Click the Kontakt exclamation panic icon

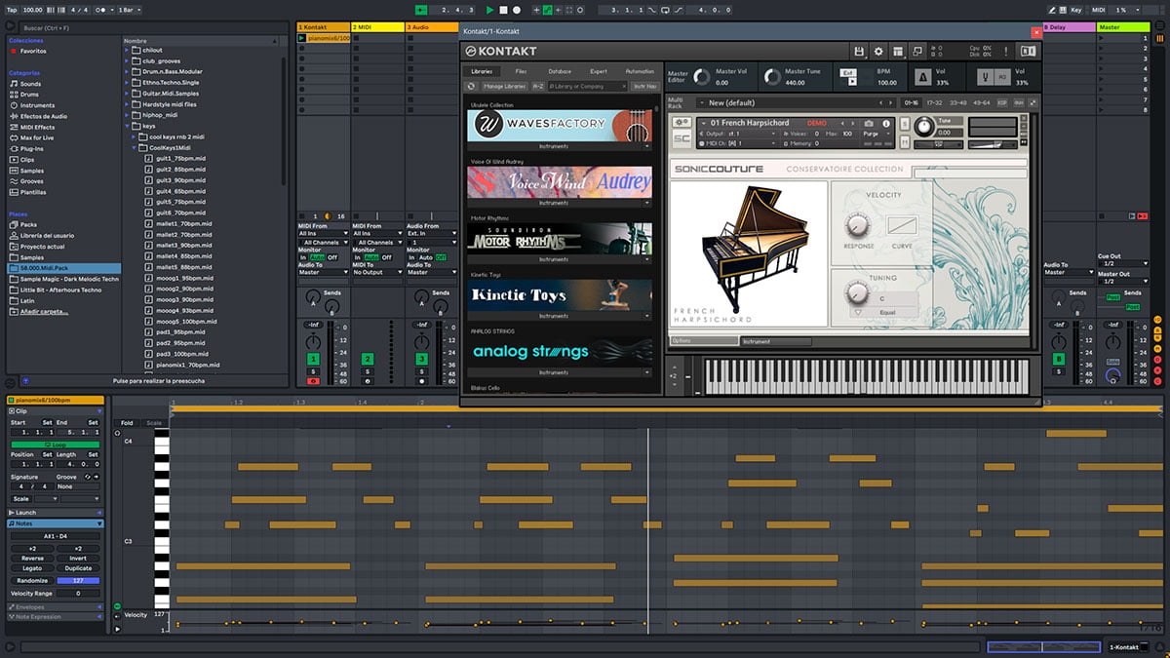[x=1005, y=51]
